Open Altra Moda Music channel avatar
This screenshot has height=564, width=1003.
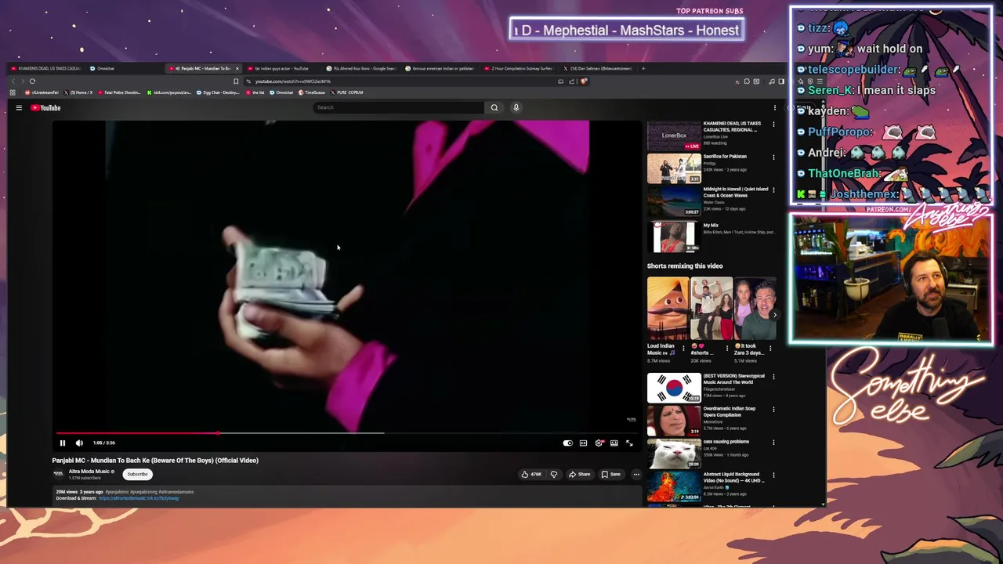pos(58,474)
